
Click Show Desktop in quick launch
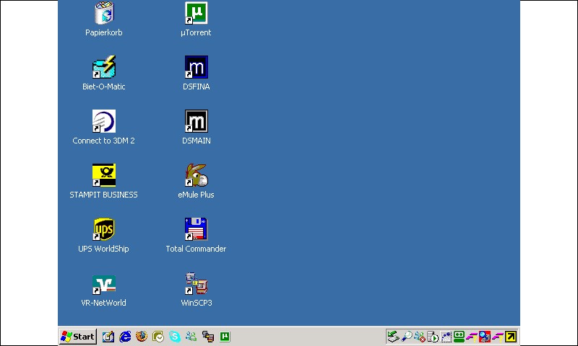point(108,337)
